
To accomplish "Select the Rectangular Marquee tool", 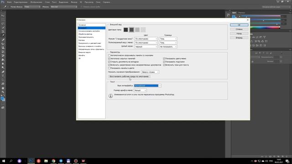I will click(x=3, y=20).
